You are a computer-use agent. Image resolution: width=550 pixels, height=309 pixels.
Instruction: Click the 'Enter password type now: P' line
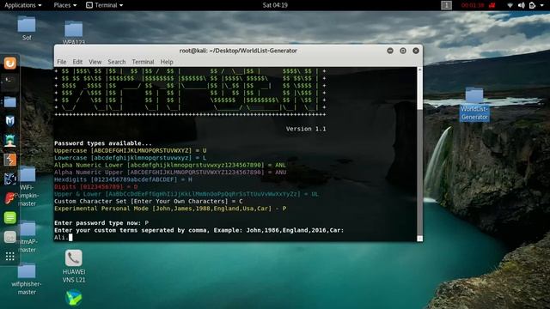(x=101, y=223)
